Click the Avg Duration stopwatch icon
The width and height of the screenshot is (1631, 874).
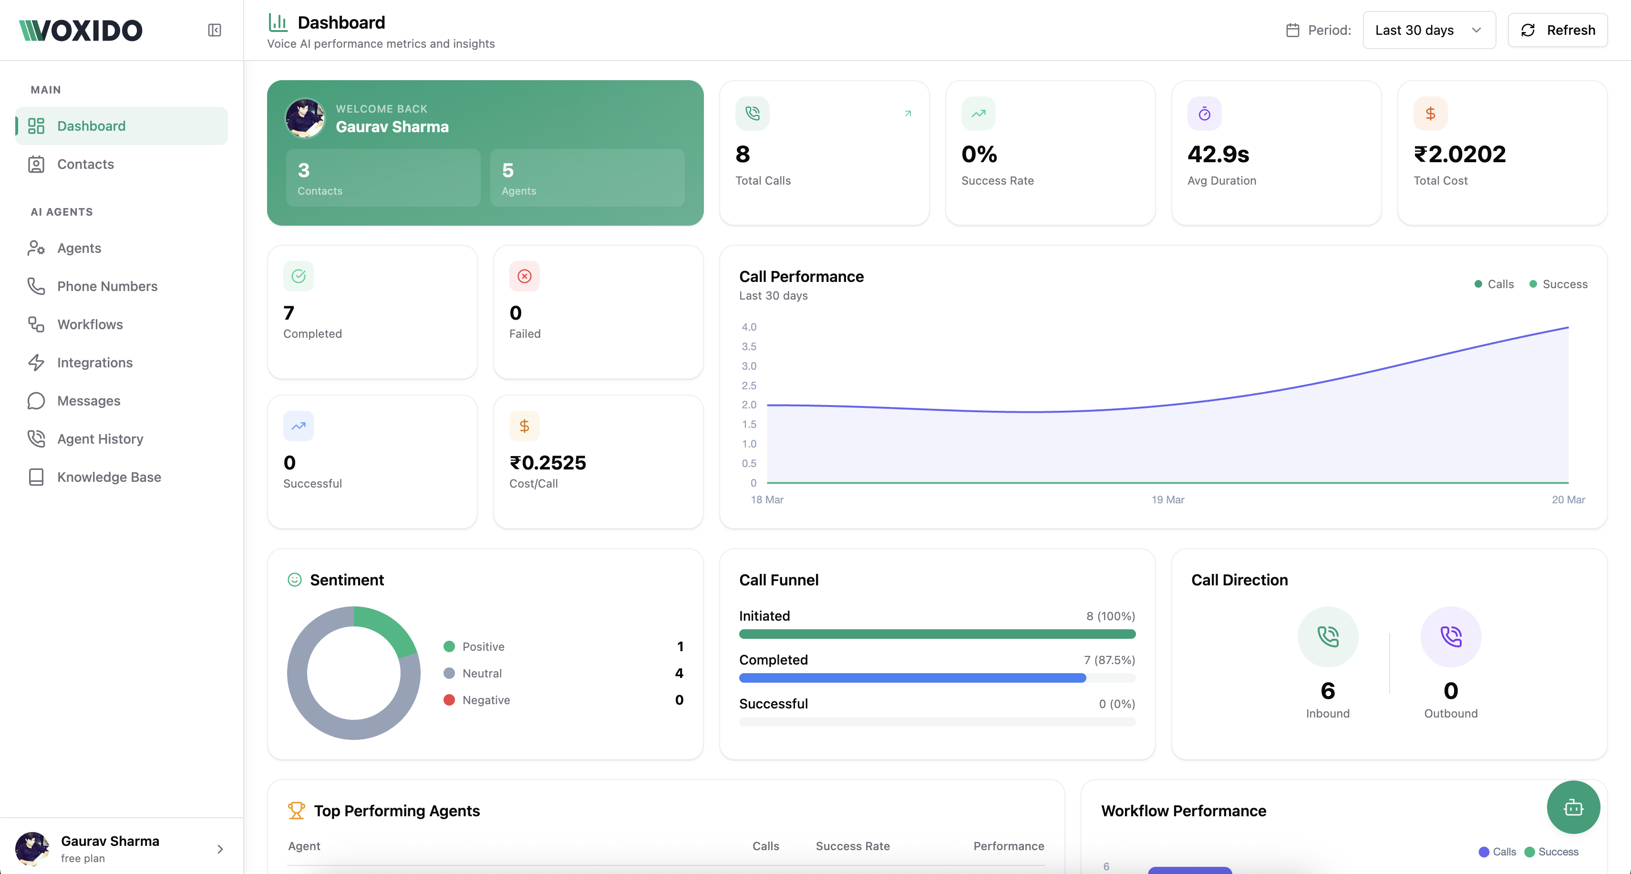point(1204,114)
